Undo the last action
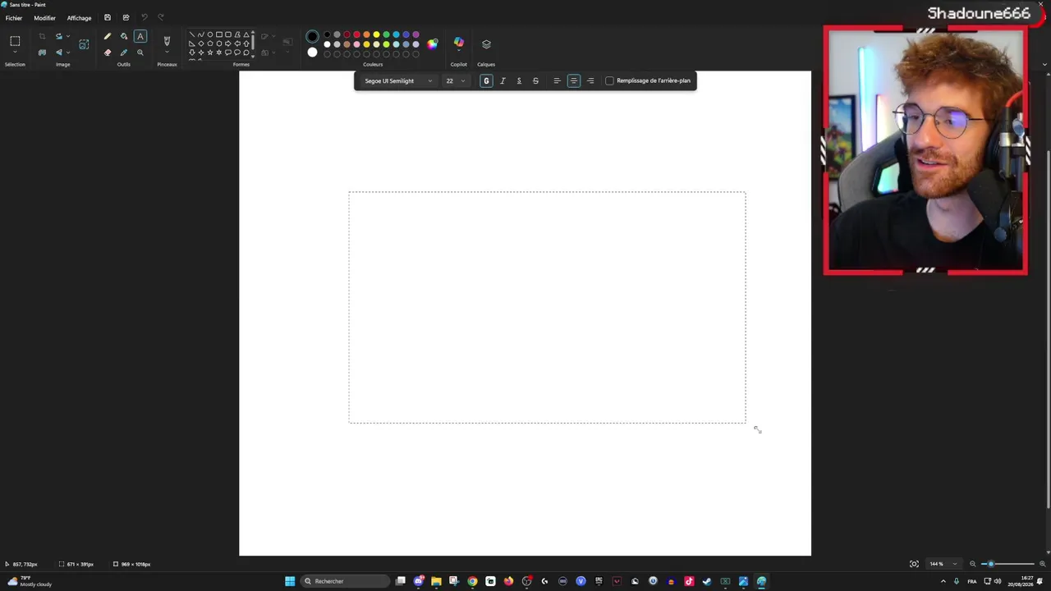The width and height of the screenshot is (1051, 591). pos(144,17)
